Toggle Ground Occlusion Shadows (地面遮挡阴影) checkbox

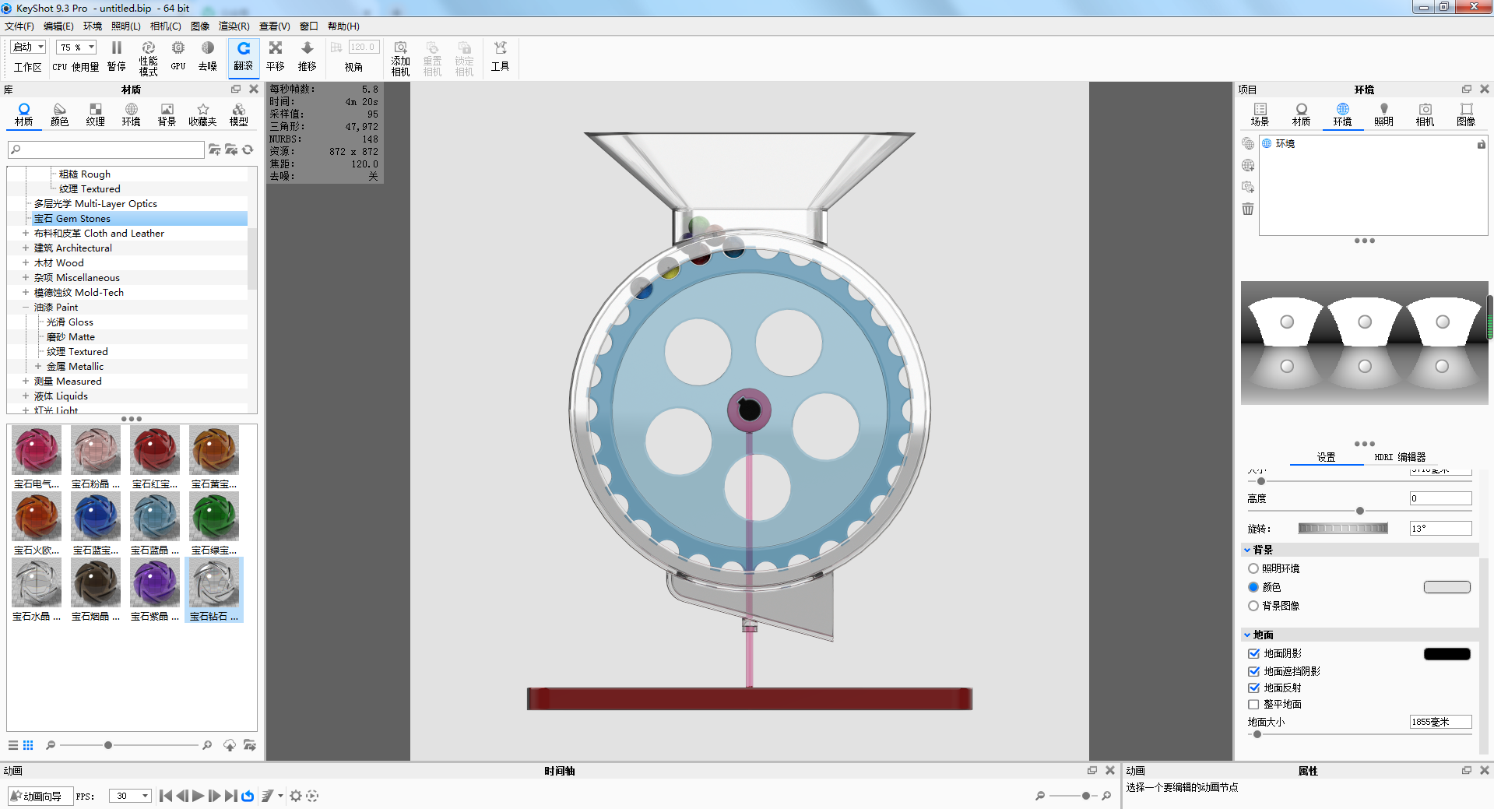(x=1253, y=671)
